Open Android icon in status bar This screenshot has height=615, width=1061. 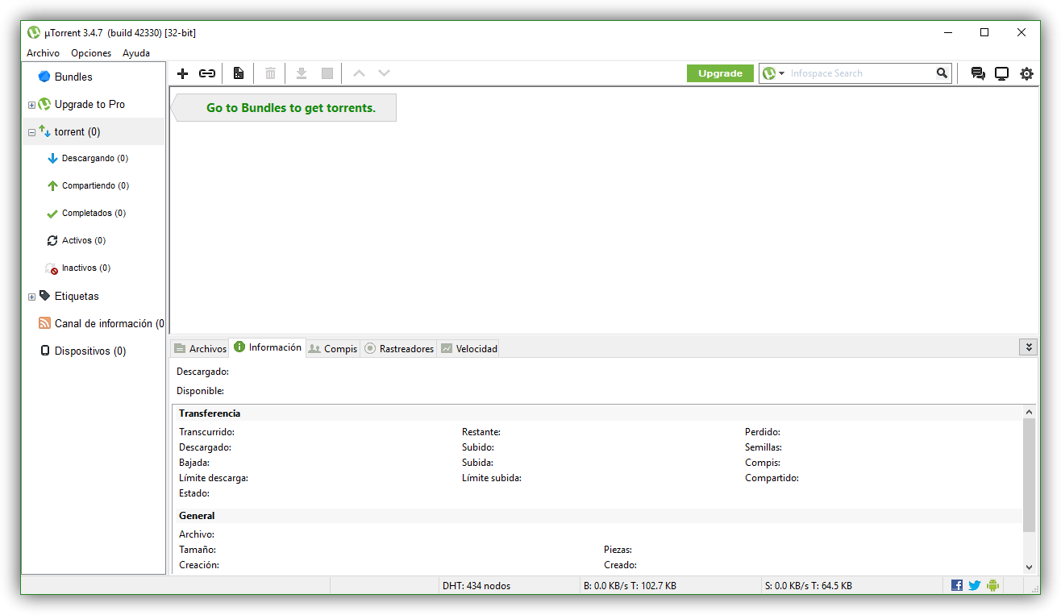point(992,585)
